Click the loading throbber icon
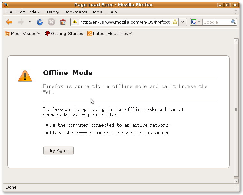Image resolution: width=243 pixels, height=195 pixels. tap(235, 12)
